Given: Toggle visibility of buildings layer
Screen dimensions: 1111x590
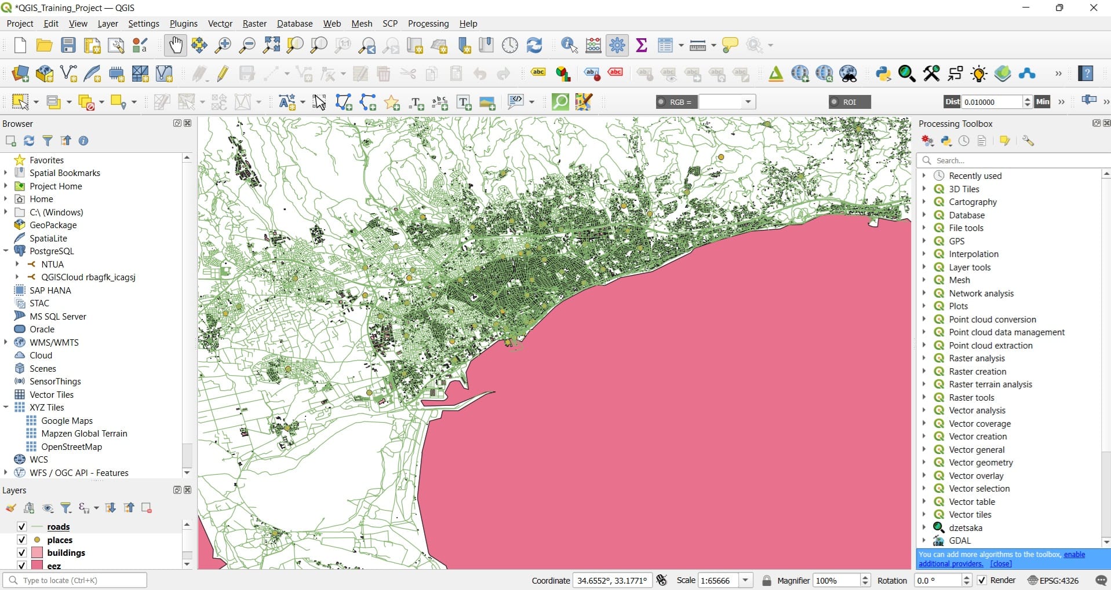Looking at the screenshot, I should point(21,552).
